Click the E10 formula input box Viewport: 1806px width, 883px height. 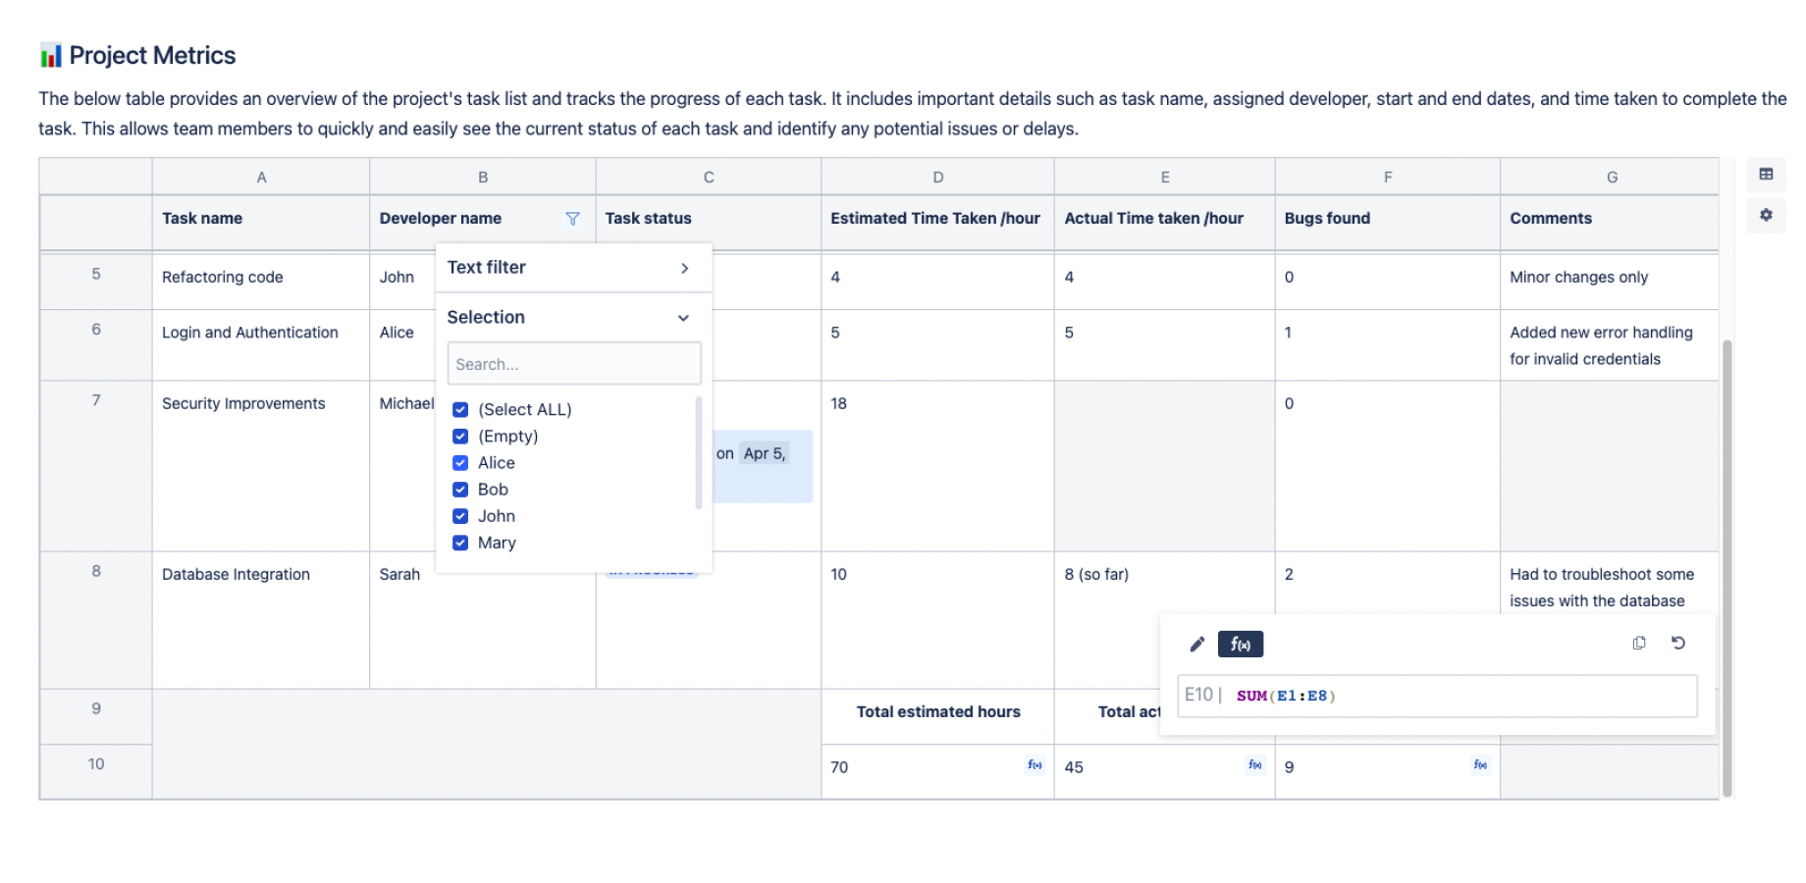coord(1462,696)
